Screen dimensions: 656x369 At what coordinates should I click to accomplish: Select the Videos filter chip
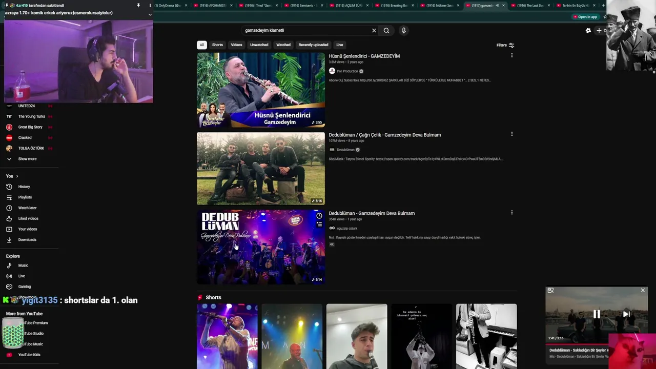236,45
